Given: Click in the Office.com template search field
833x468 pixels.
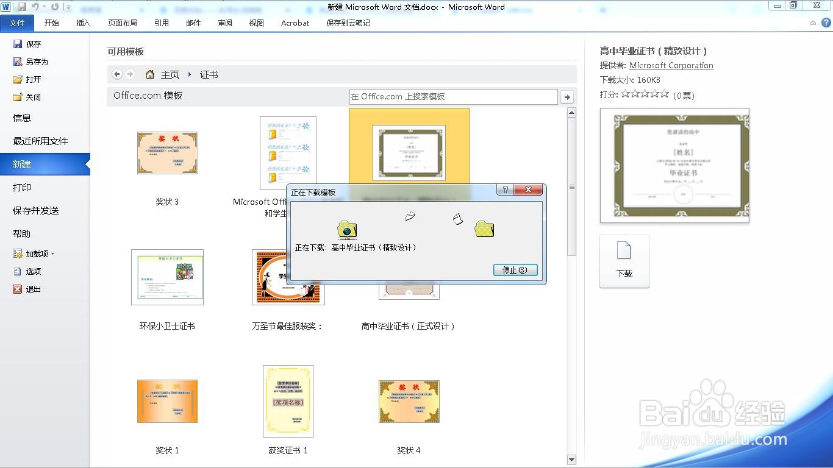Looking at the screenshot, I should [x=453, y=96].
